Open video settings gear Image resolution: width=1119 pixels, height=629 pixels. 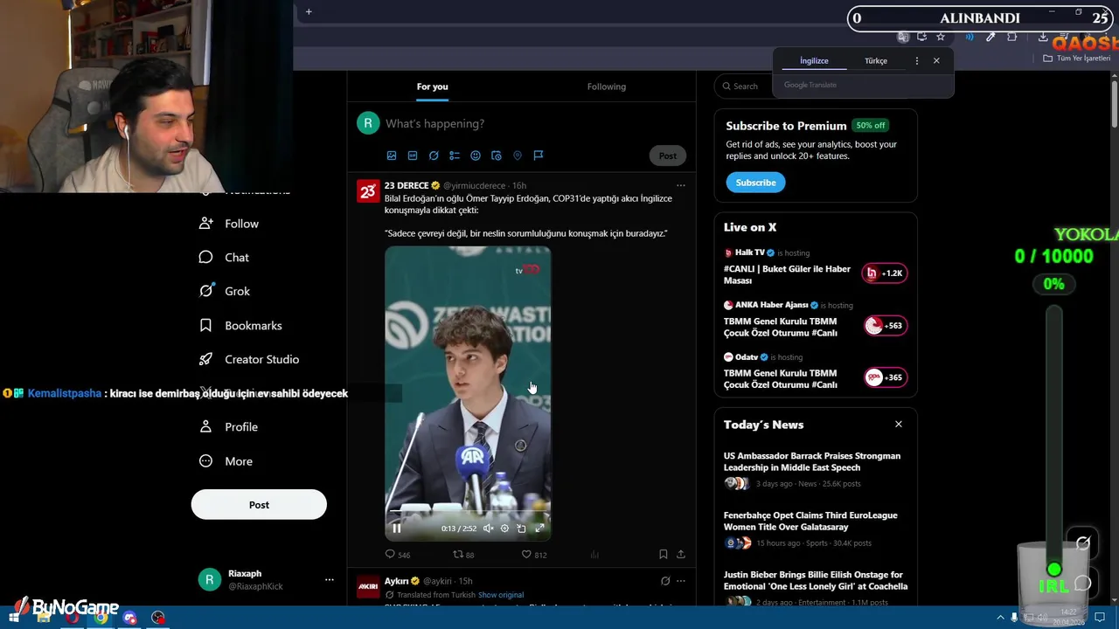504,528
